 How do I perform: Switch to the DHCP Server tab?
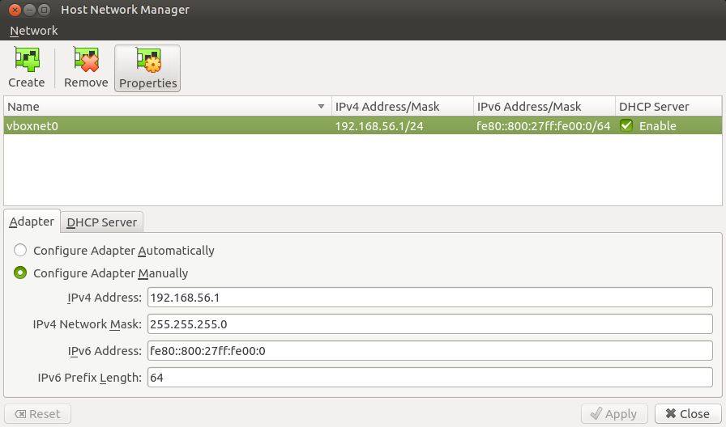click(x=102, y=222)
